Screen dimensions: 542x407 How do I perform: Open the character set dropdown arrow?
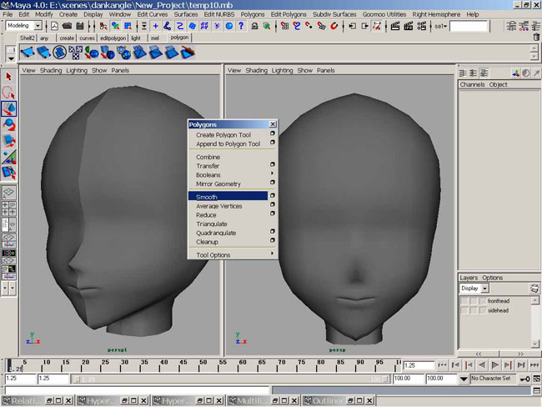(x=464, y=379)
